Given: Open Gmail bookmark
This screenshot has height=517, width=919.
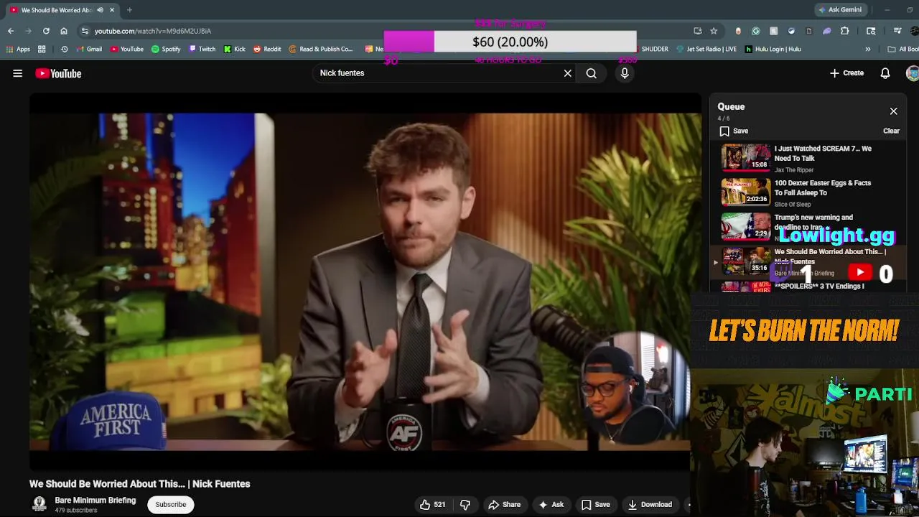Looking at the screenshot, I should coord(90,50).
